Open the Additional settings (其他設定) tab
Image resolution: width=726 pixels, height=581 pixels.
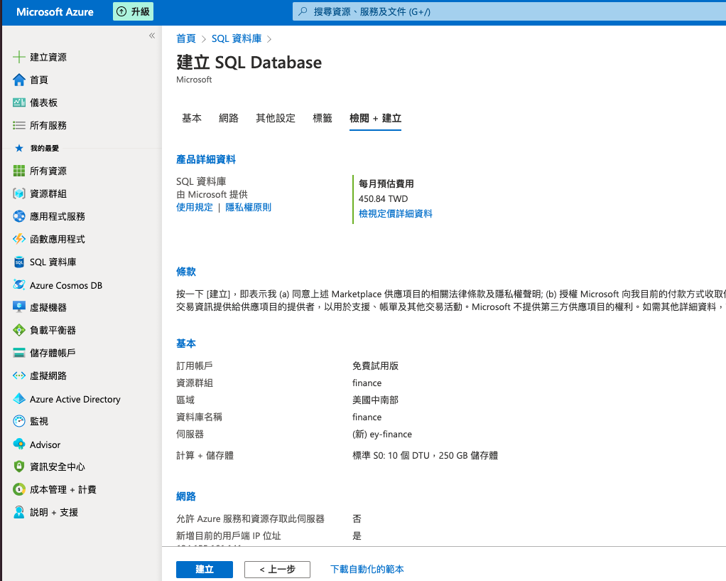(276, 118)
